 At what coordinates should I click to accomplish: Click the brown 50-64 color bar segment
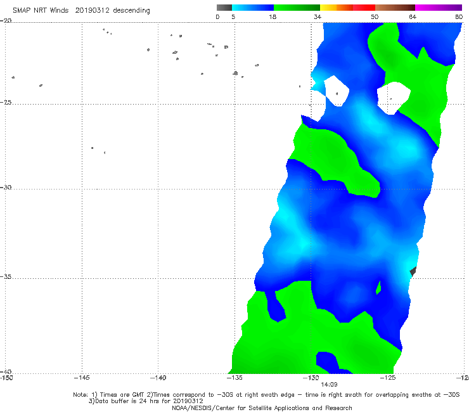(395, 8)
